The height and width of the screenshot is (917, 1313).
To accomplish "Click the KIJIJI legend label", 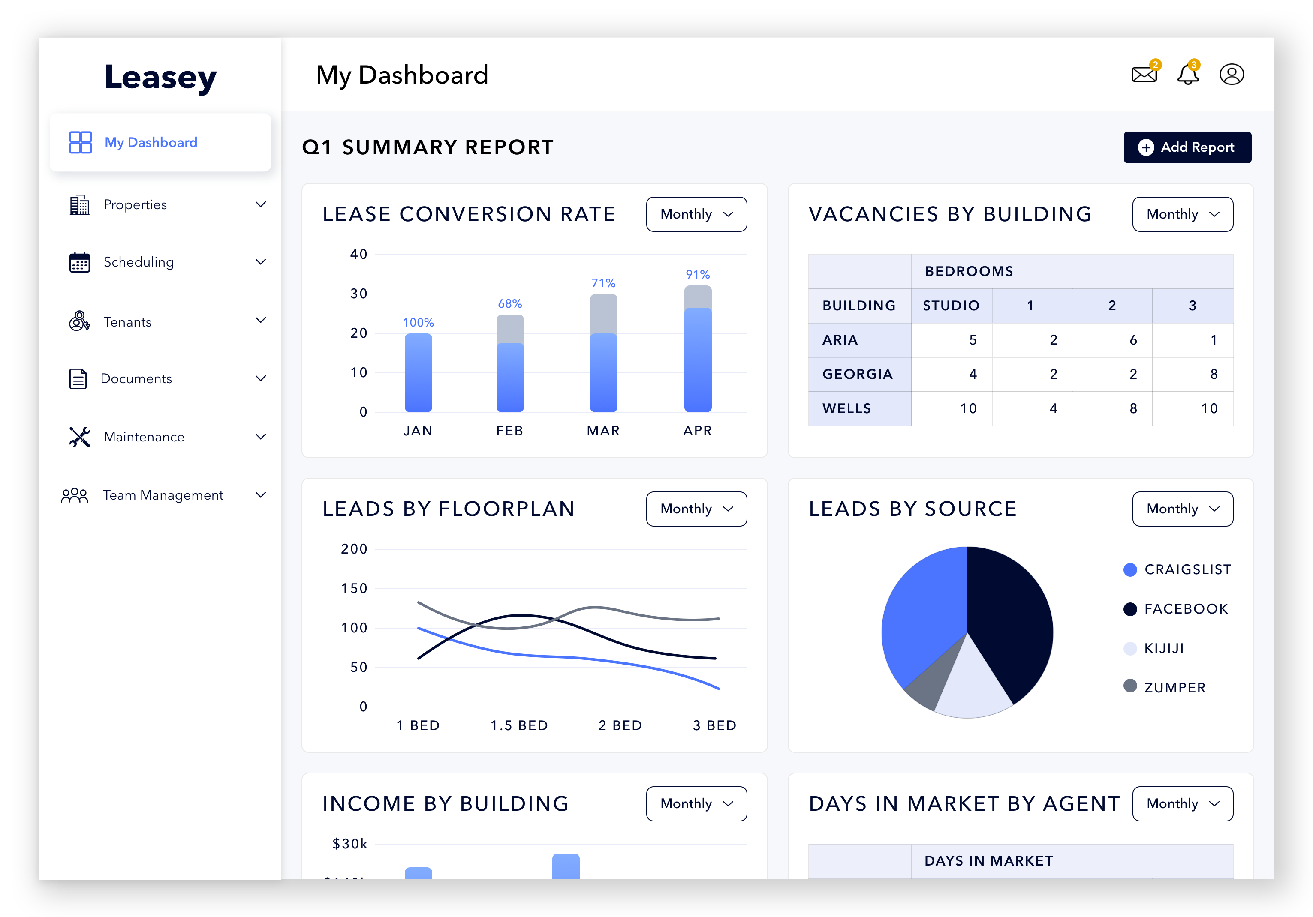I will [x=1164, y=648].
